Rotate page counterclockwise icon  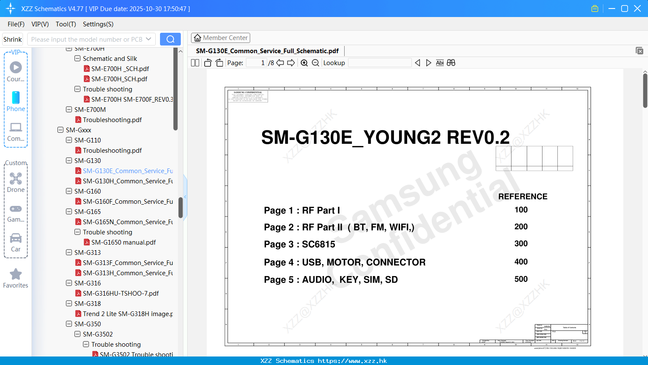tap(208, 63)
